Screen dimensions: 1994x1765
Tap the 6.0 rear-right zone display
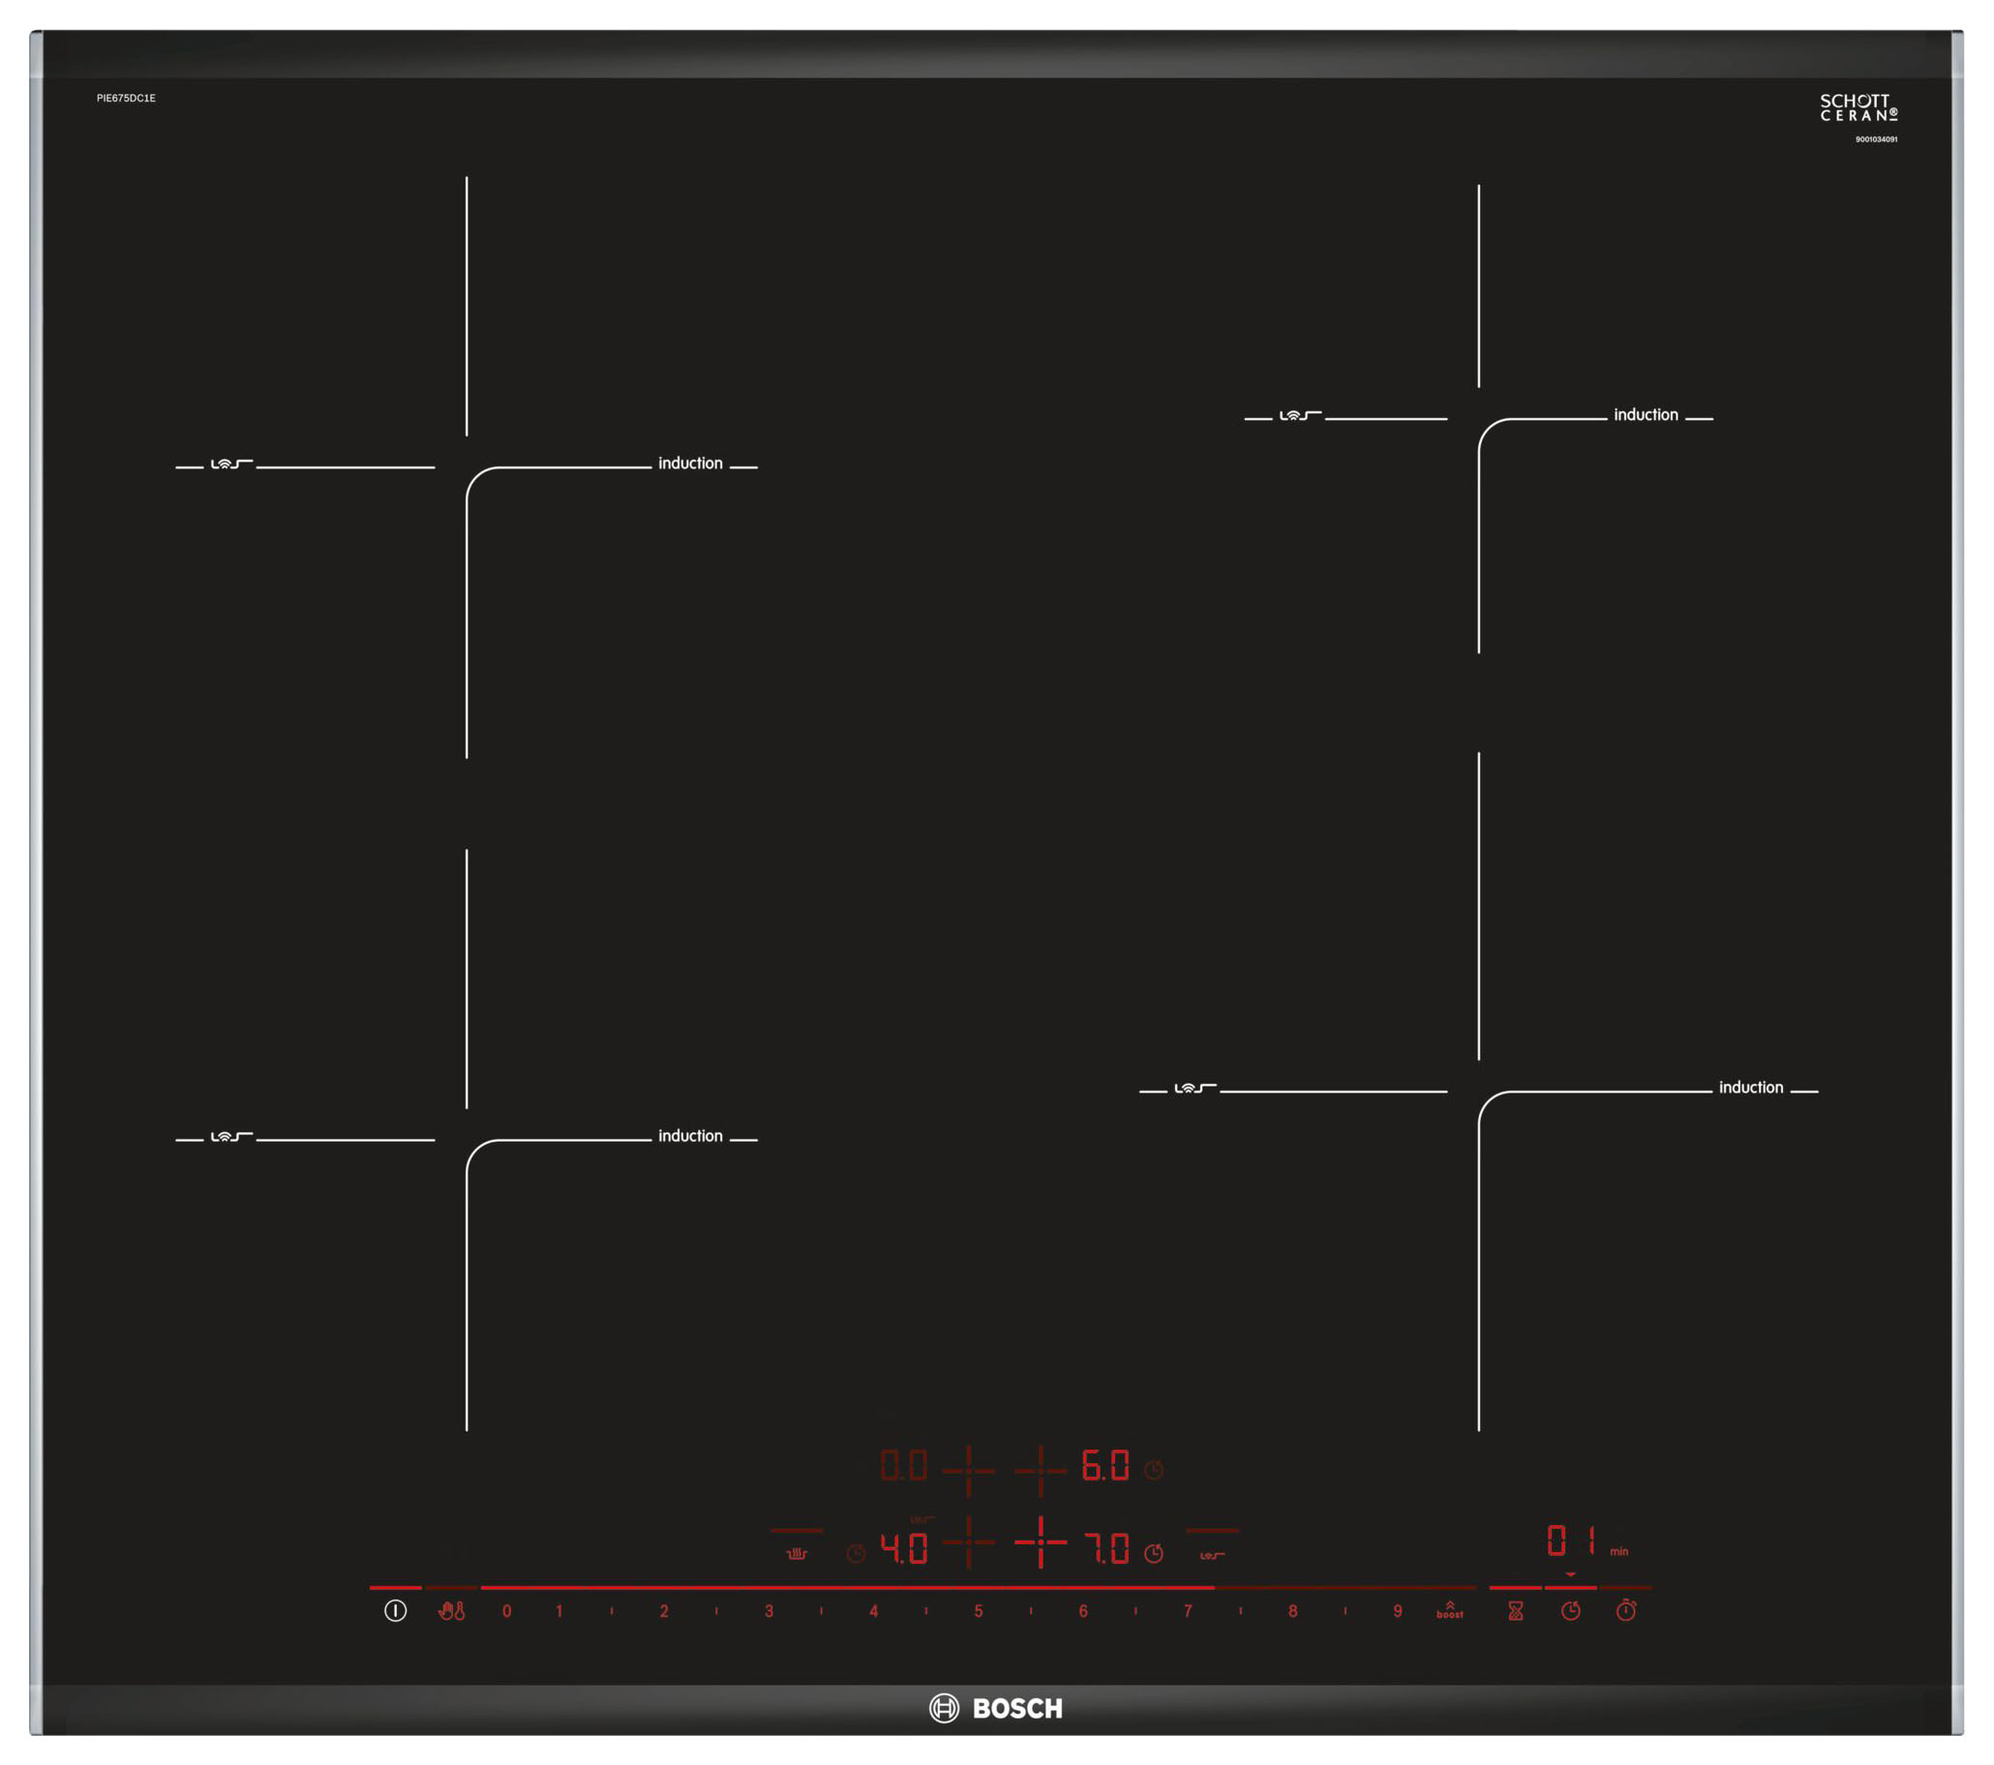[1105, 1466]
